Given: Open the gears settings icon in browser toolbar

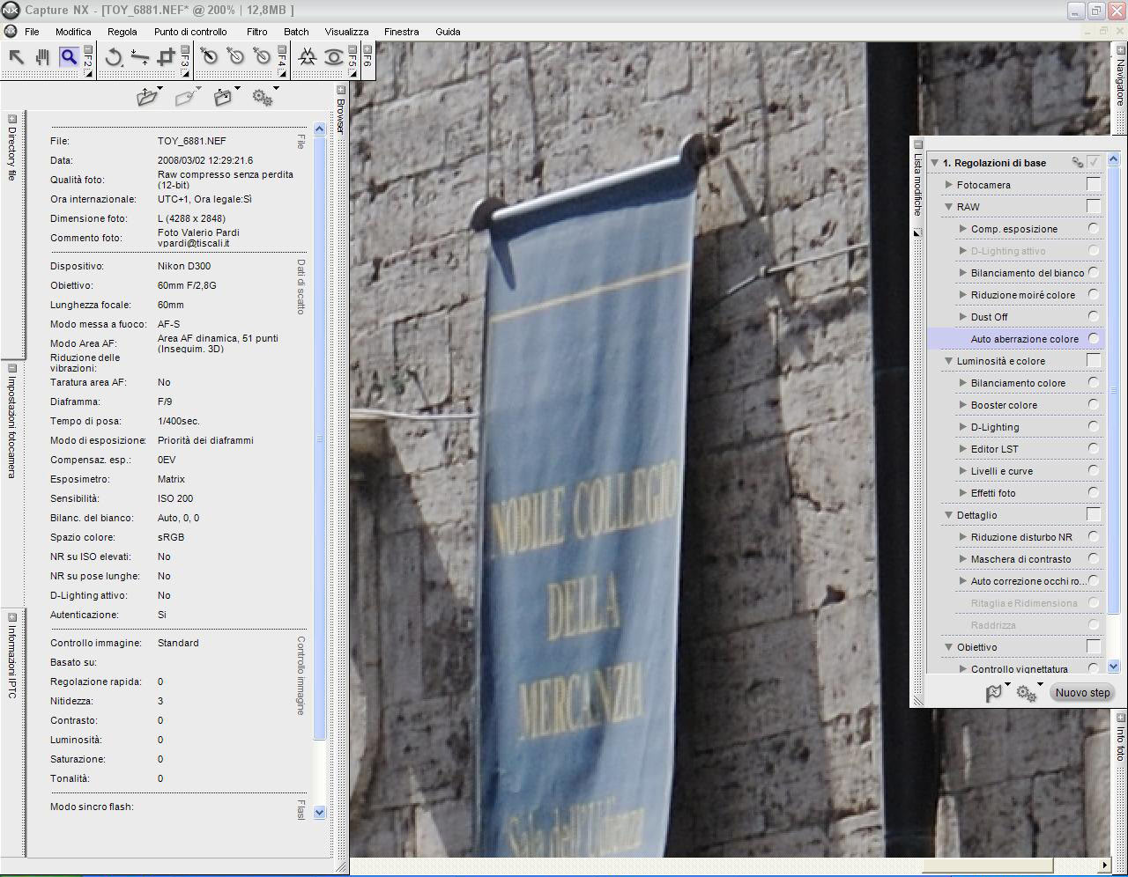Looking at the screenshot, I should pyautogui.click(x=262, y=98).
